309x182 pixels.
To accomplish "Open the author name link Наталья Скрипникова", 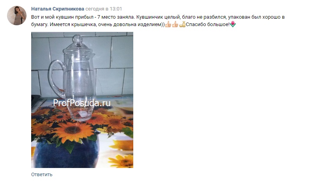I will coord(58,9).
